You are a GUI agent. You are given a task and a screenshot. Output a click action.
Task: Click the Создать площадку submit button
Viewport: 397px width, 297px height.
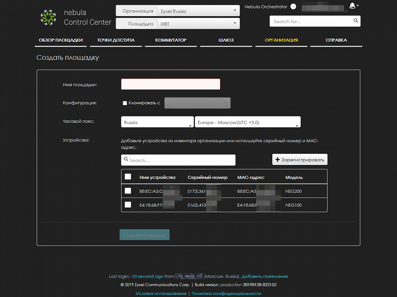click(145, 235)
